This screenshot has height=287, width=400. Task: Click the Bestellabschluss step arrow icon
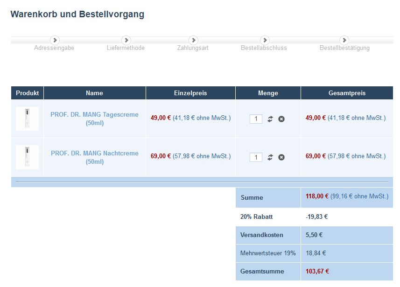tap(265, 40)
